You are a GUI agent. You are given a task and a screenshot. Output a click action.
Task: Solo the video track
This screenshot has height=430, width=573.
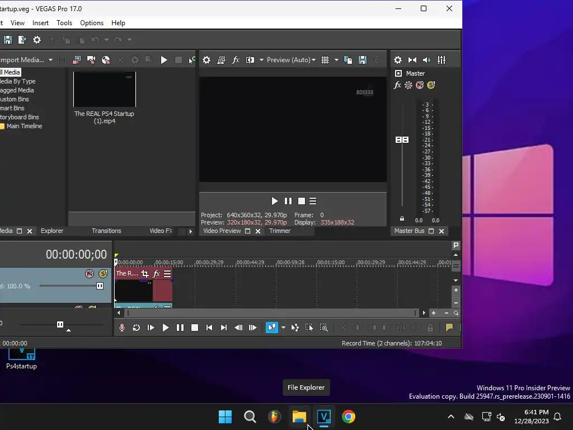pos(103,273)
